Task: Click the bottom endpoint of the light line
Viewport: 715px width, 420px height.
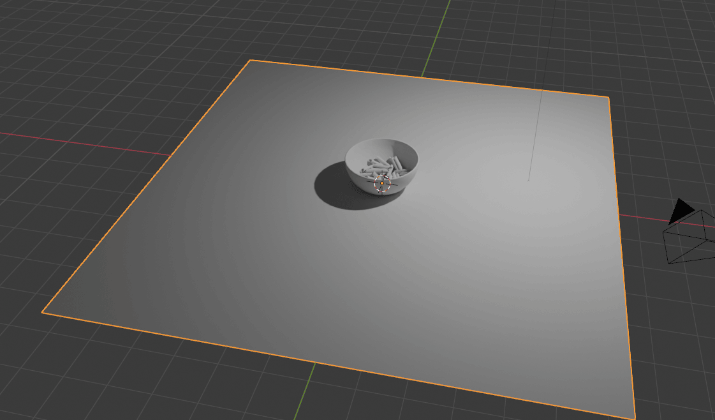Action: 529,180
